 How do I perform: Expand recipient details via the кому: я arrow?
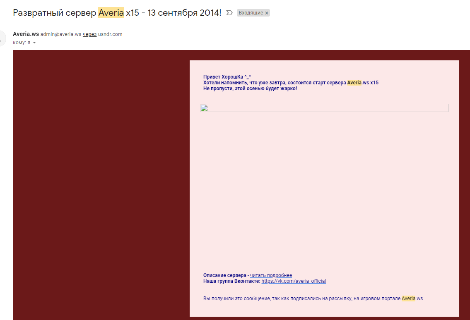pyautogui.click(x=34, y=43)
